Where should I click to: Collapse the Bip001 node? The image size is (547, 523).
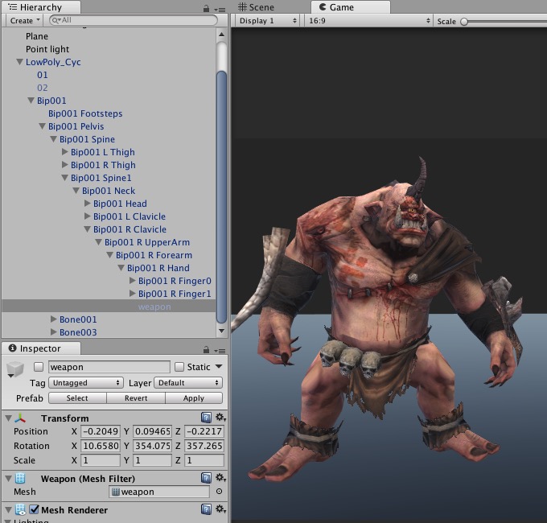click(x=31, y=101)
